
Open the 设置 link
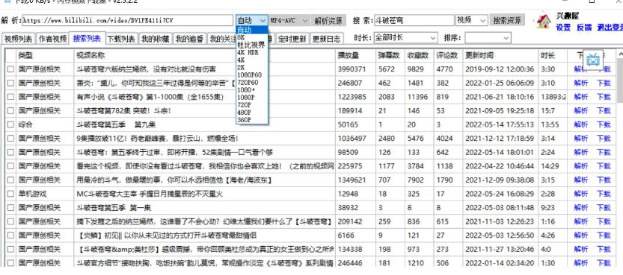coord(563,28)
